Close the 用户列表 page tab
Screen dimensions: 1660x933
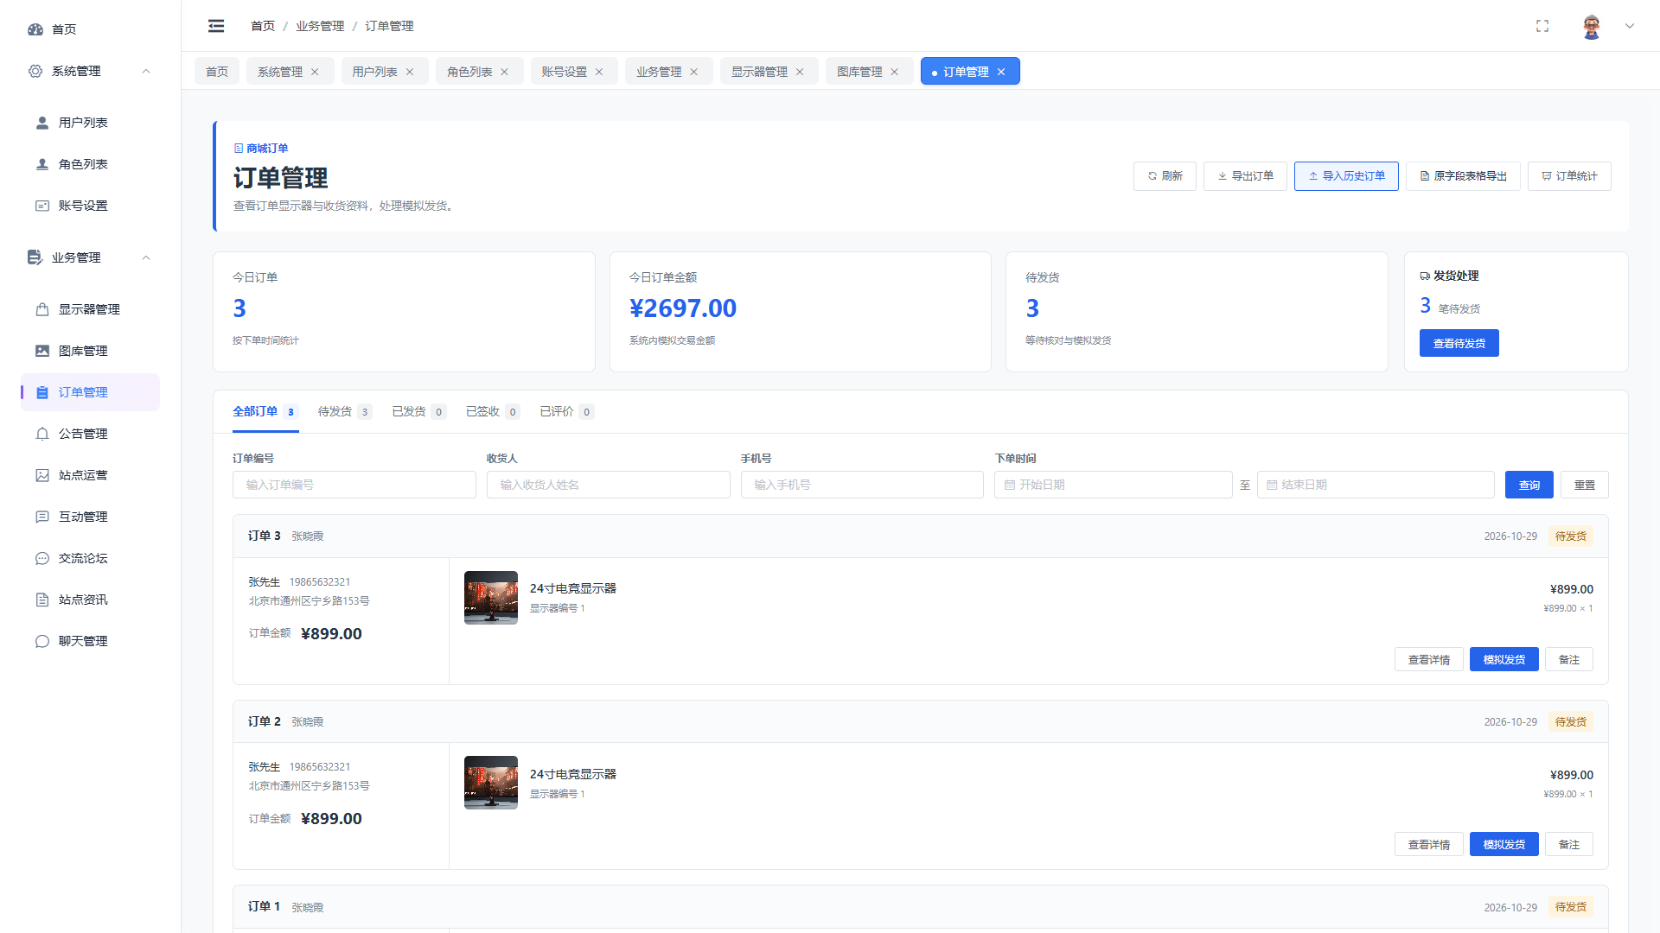[x=410, y=72]
